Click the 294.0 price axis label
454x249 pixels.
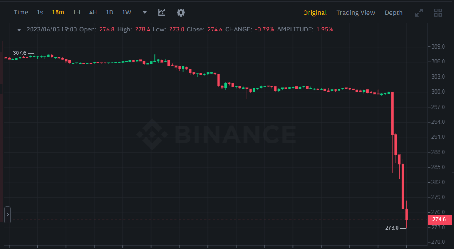coord(438,122)
